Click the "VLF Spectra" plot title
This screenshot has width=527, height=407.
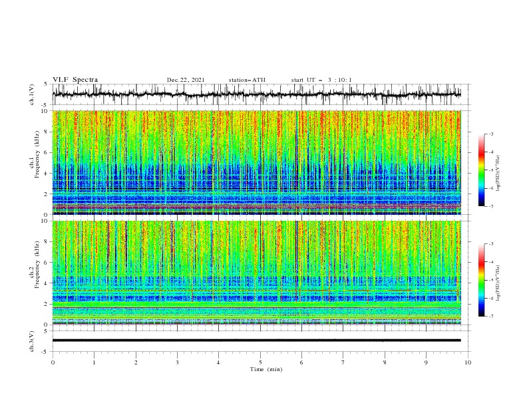click(x=75, y=80)
